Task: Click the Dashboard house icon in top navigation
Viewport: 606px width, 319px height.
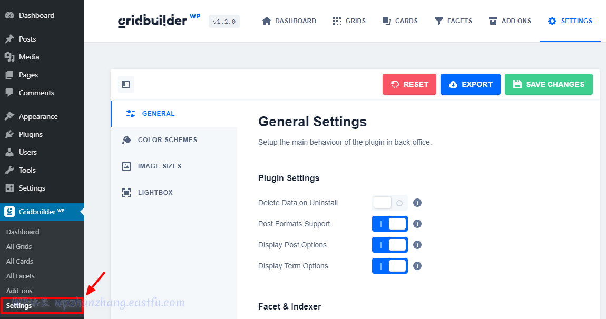Action: pos(266,21)
